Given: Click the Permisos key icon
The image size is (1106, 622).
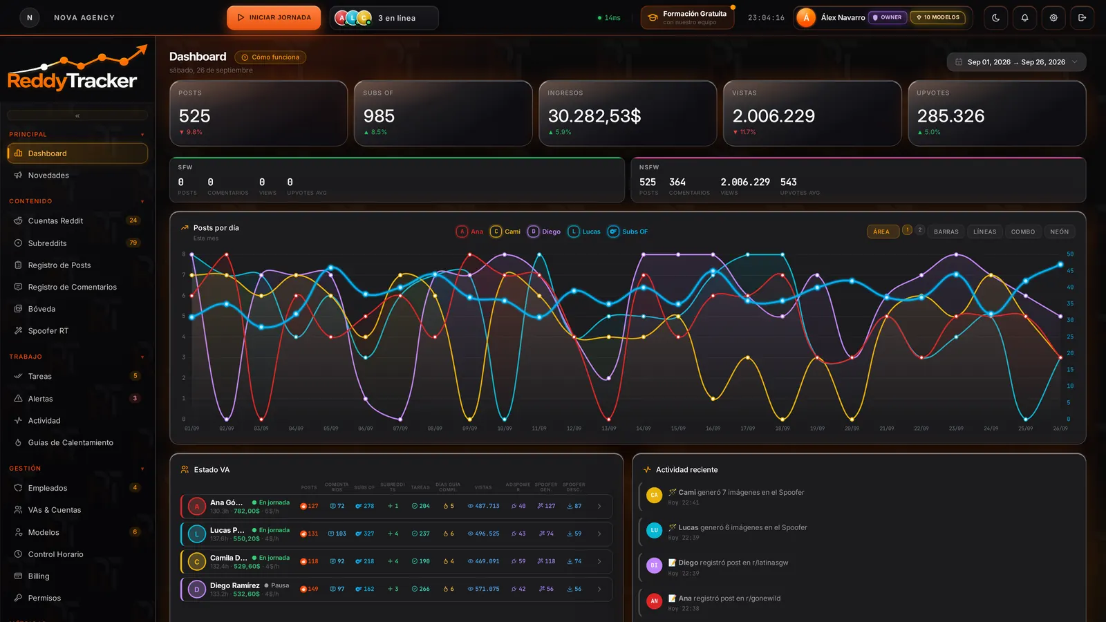Looking at the screenshot, I should tap(19, 599).
